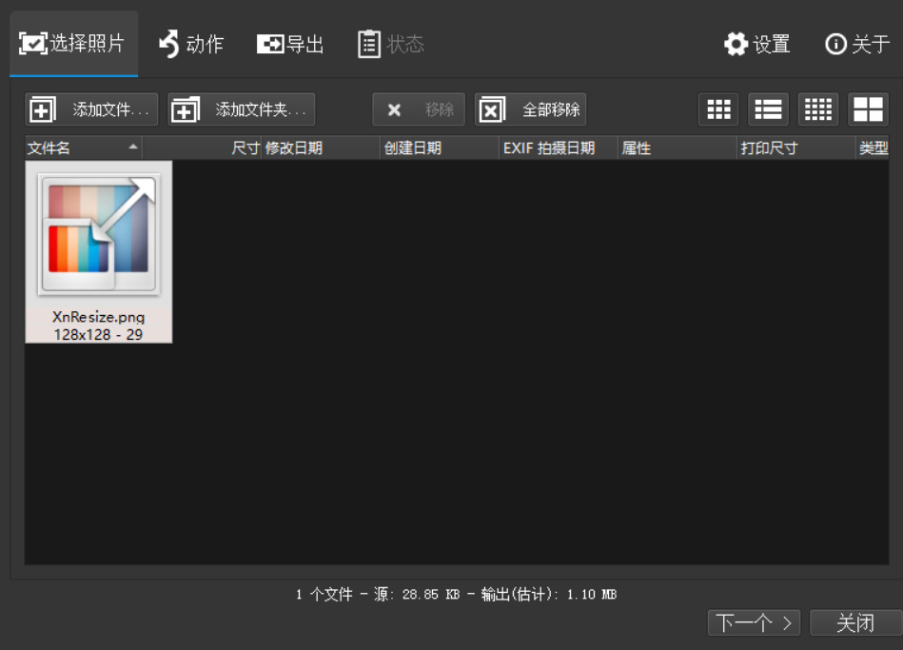
Task: Switch to list details view
Action: pyautogui.click(x=768, y=109)
